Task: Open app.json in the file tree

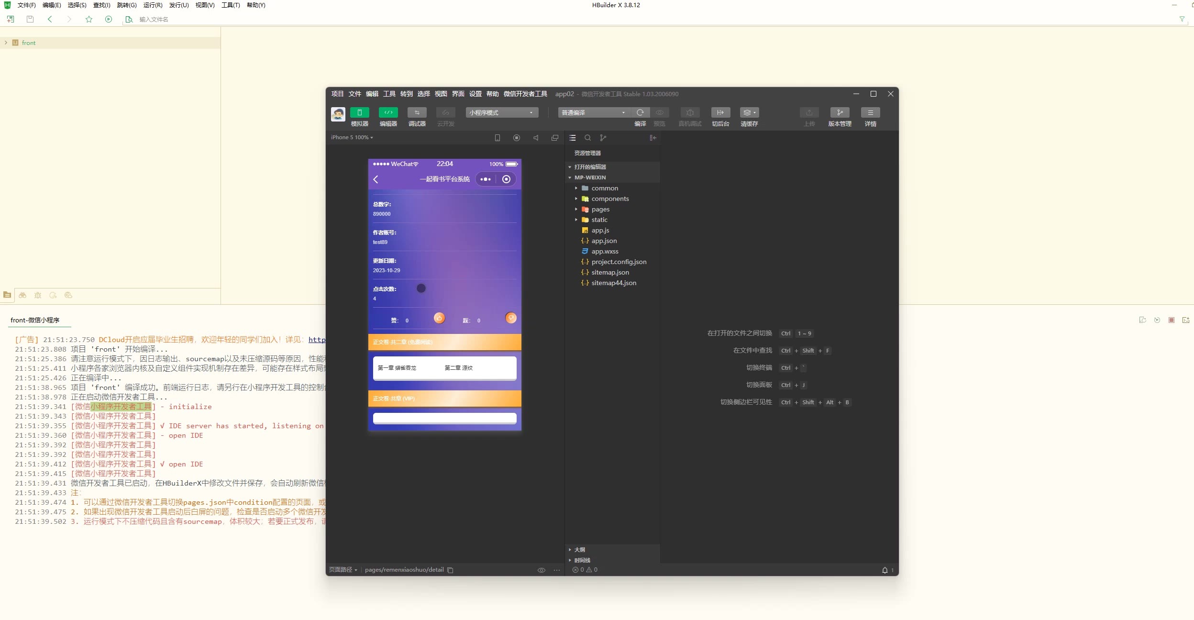Action: click(604, 241)
